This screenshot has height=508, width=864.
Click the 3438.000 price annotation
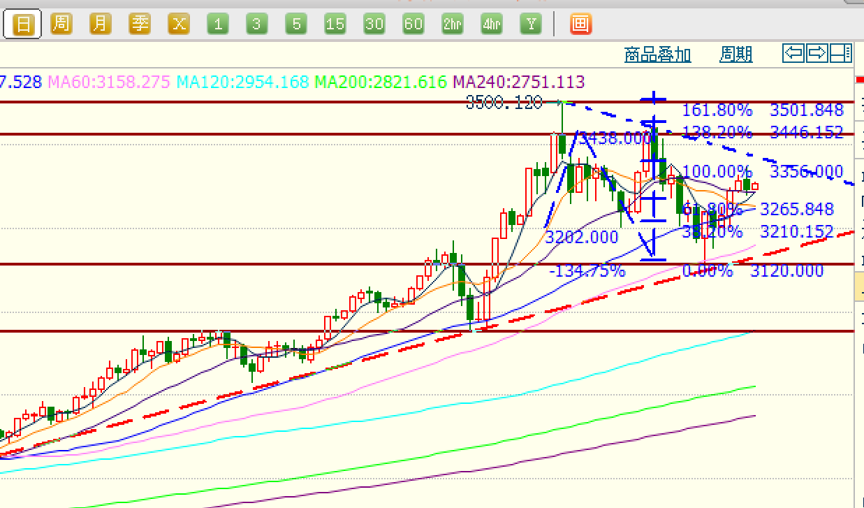[615, 138]
